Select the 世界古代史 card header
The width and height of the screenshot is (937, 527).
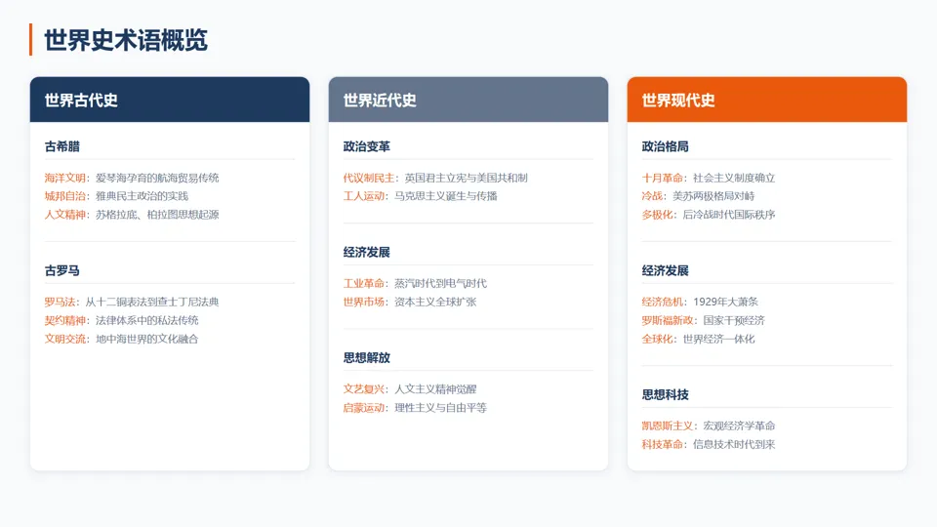(170, 100)
